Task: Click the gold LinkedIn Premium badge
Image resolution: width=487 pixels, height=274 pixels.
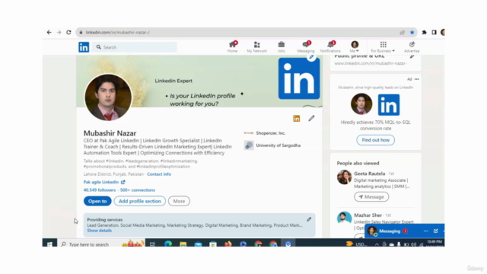Action: point(297,119)
